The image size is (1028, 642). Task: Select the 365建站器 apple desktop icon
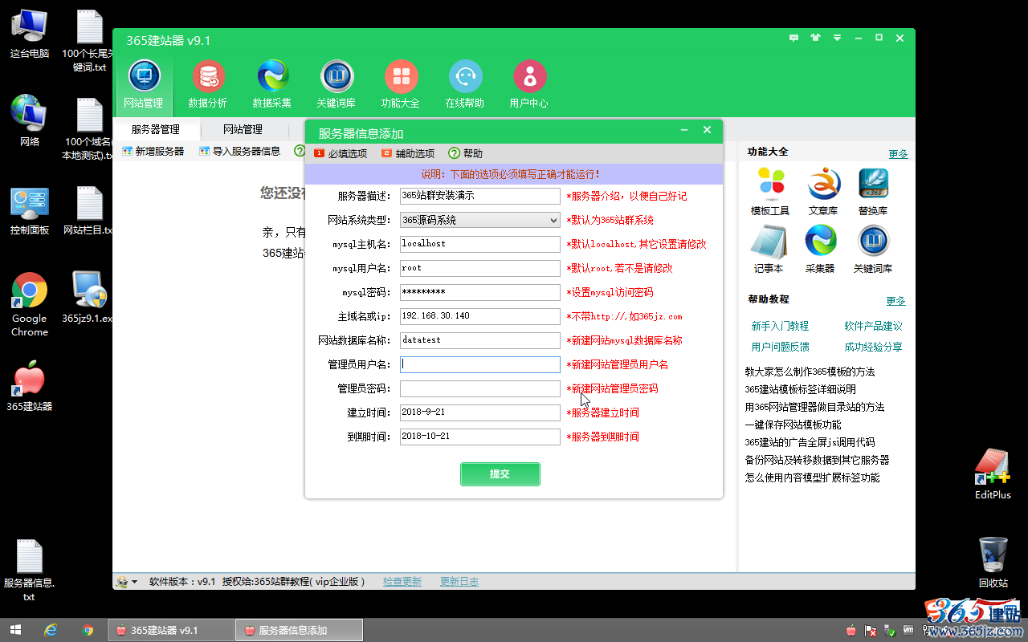30,385
